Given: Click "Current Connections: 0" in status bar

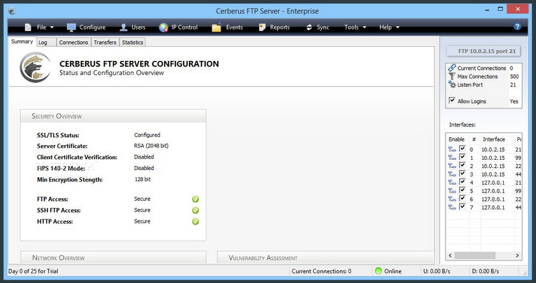Looking at the screenshot, I should click(322, 272).
